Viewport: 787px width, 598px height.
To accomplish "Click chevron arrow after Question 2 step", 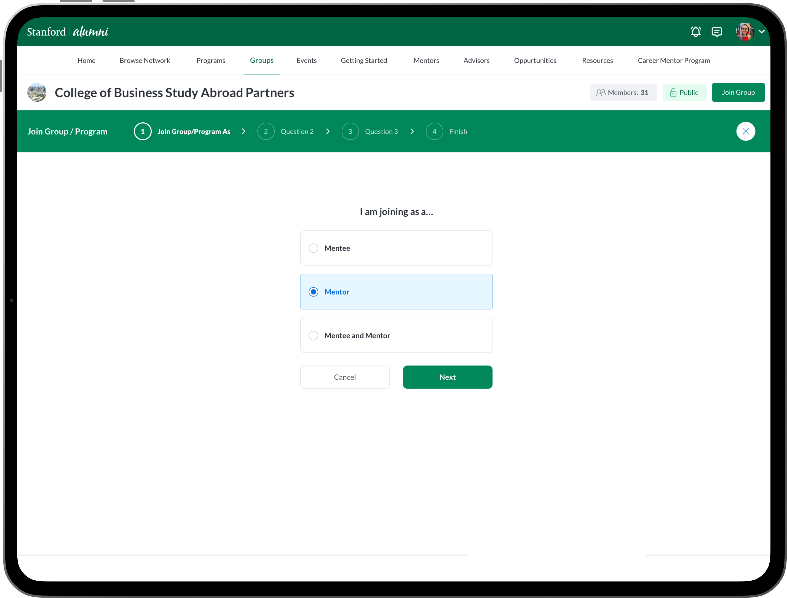I will (x=328, y=131).
